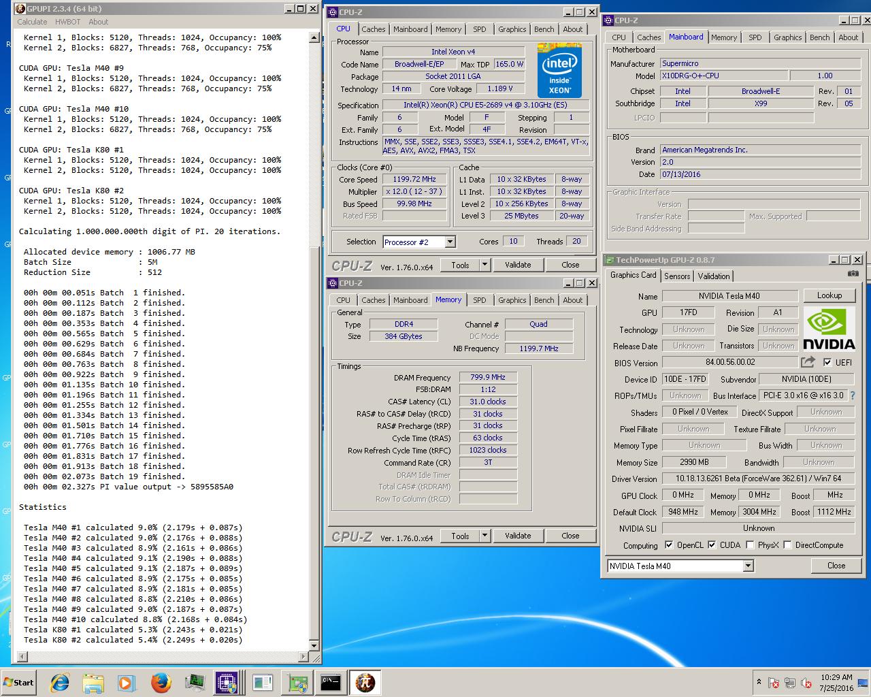Open the Command Prompt taskbar icon
Image resolution: width=871 pixels, height=697 pixels.
tap(331, 682)
